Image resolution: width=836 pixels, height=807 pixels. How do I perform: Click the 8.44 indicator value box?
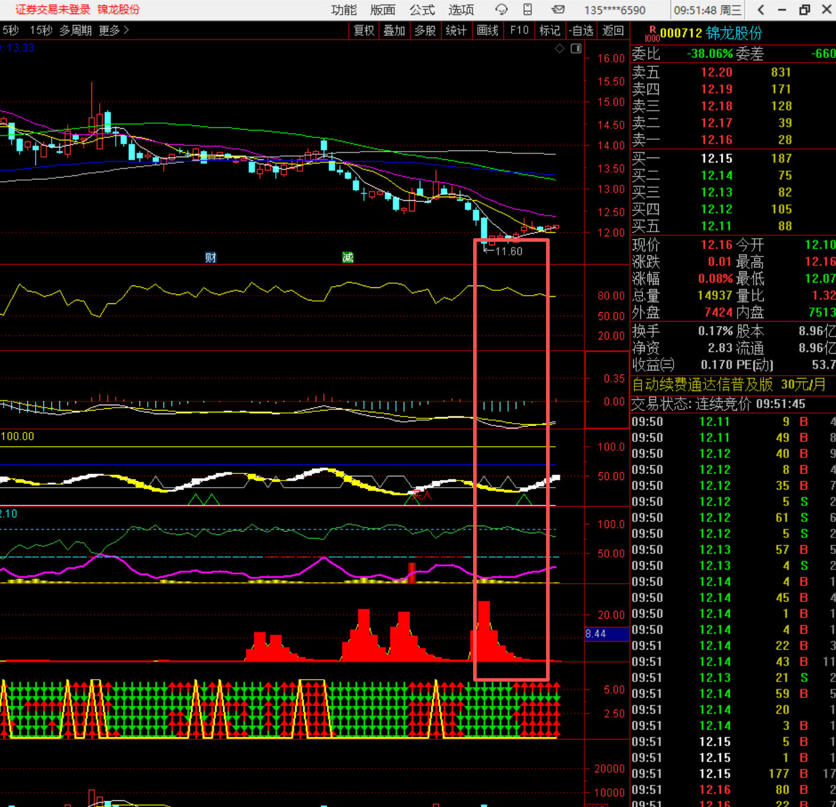(607, 634)
